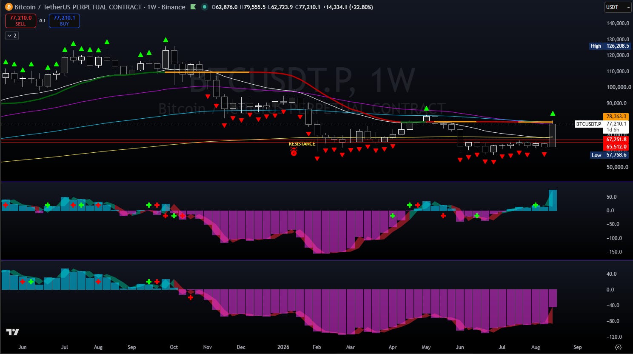The height and width of the screenshot is (354, 633).
Task: Click the teal market status circle icon
Action: [204, 7]
